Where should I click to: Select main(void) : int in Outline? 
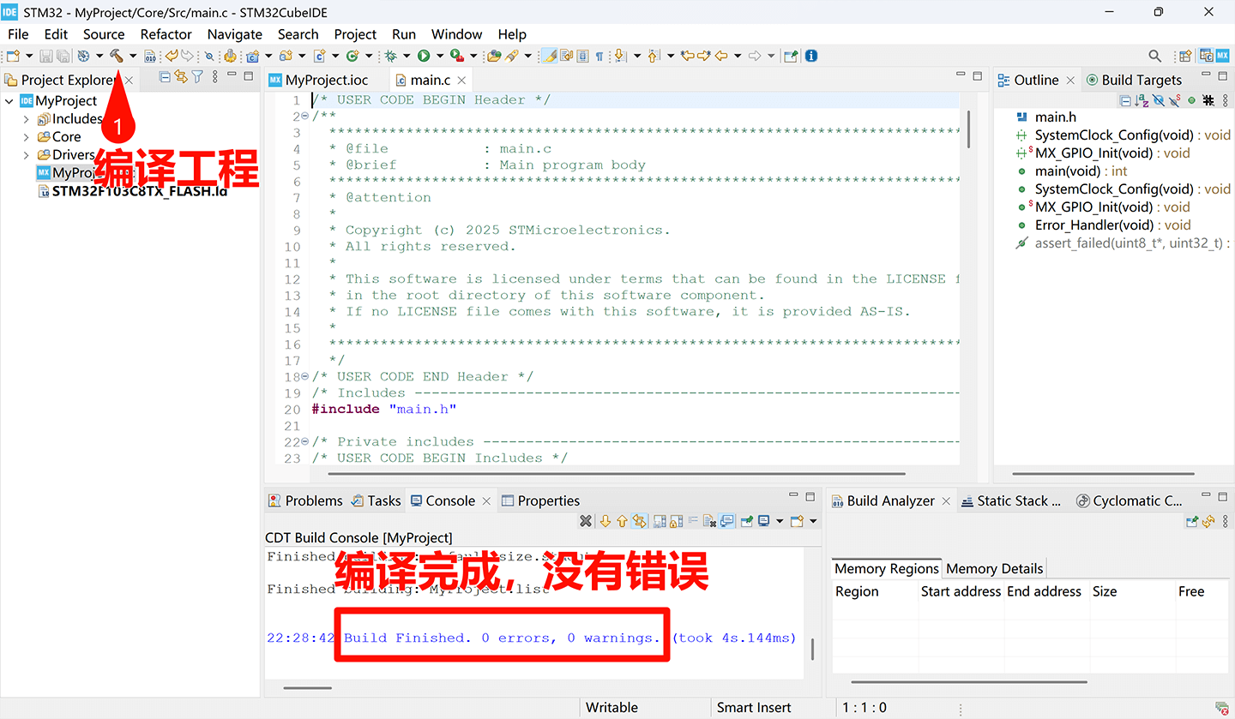(1071, 171)
